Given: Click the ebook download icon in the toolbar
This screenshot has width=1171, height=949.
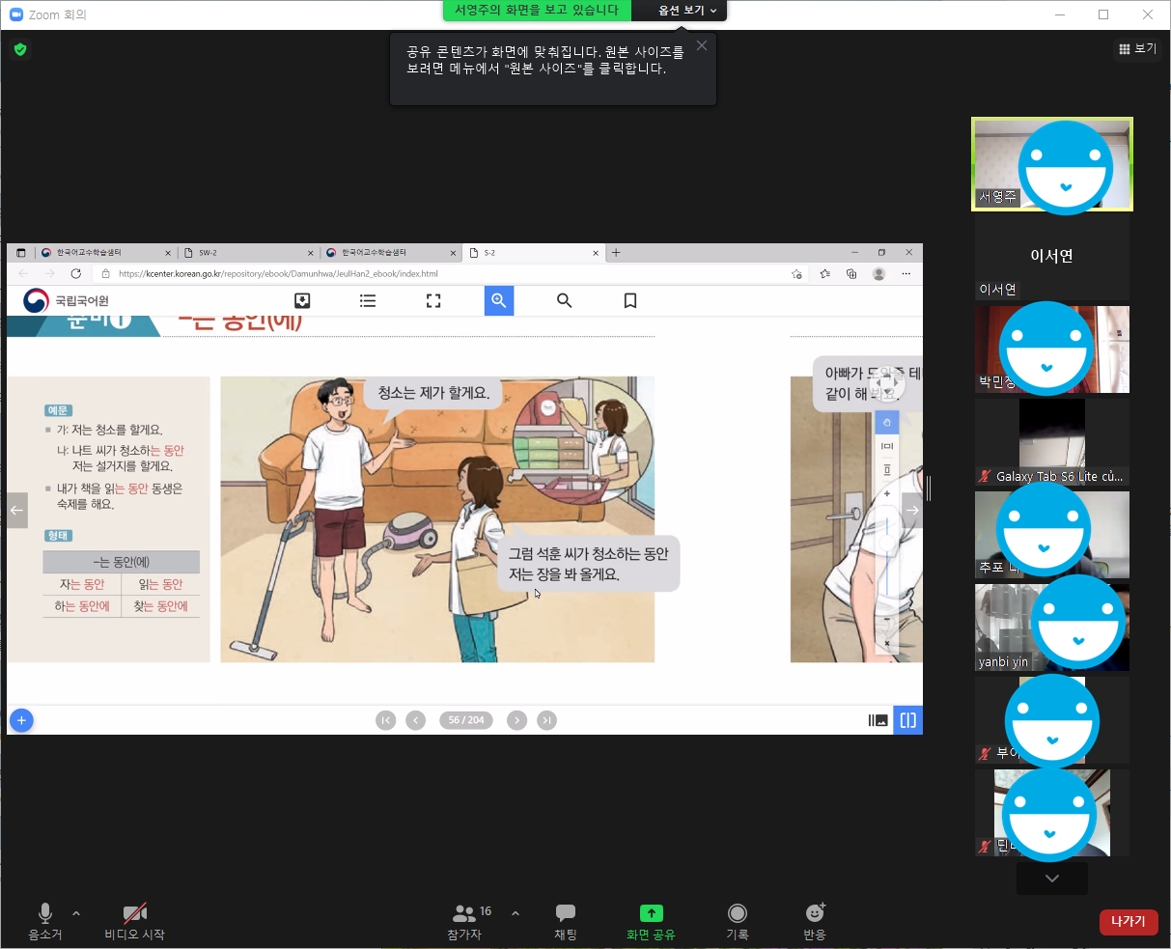Looking at the screenshot, I should pos(302,301).
